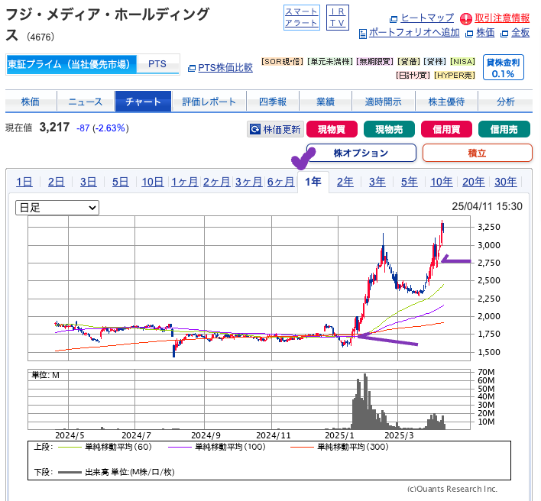Image resolution: width=541 pixels, height=501 pixels.
Task: Open the PTS株価比較 link
Action: coord(225,67)
